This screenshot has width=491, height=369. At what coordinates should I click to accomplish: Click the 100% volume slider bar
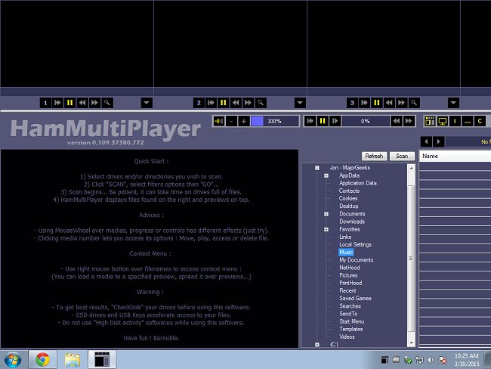pos(275,121)
